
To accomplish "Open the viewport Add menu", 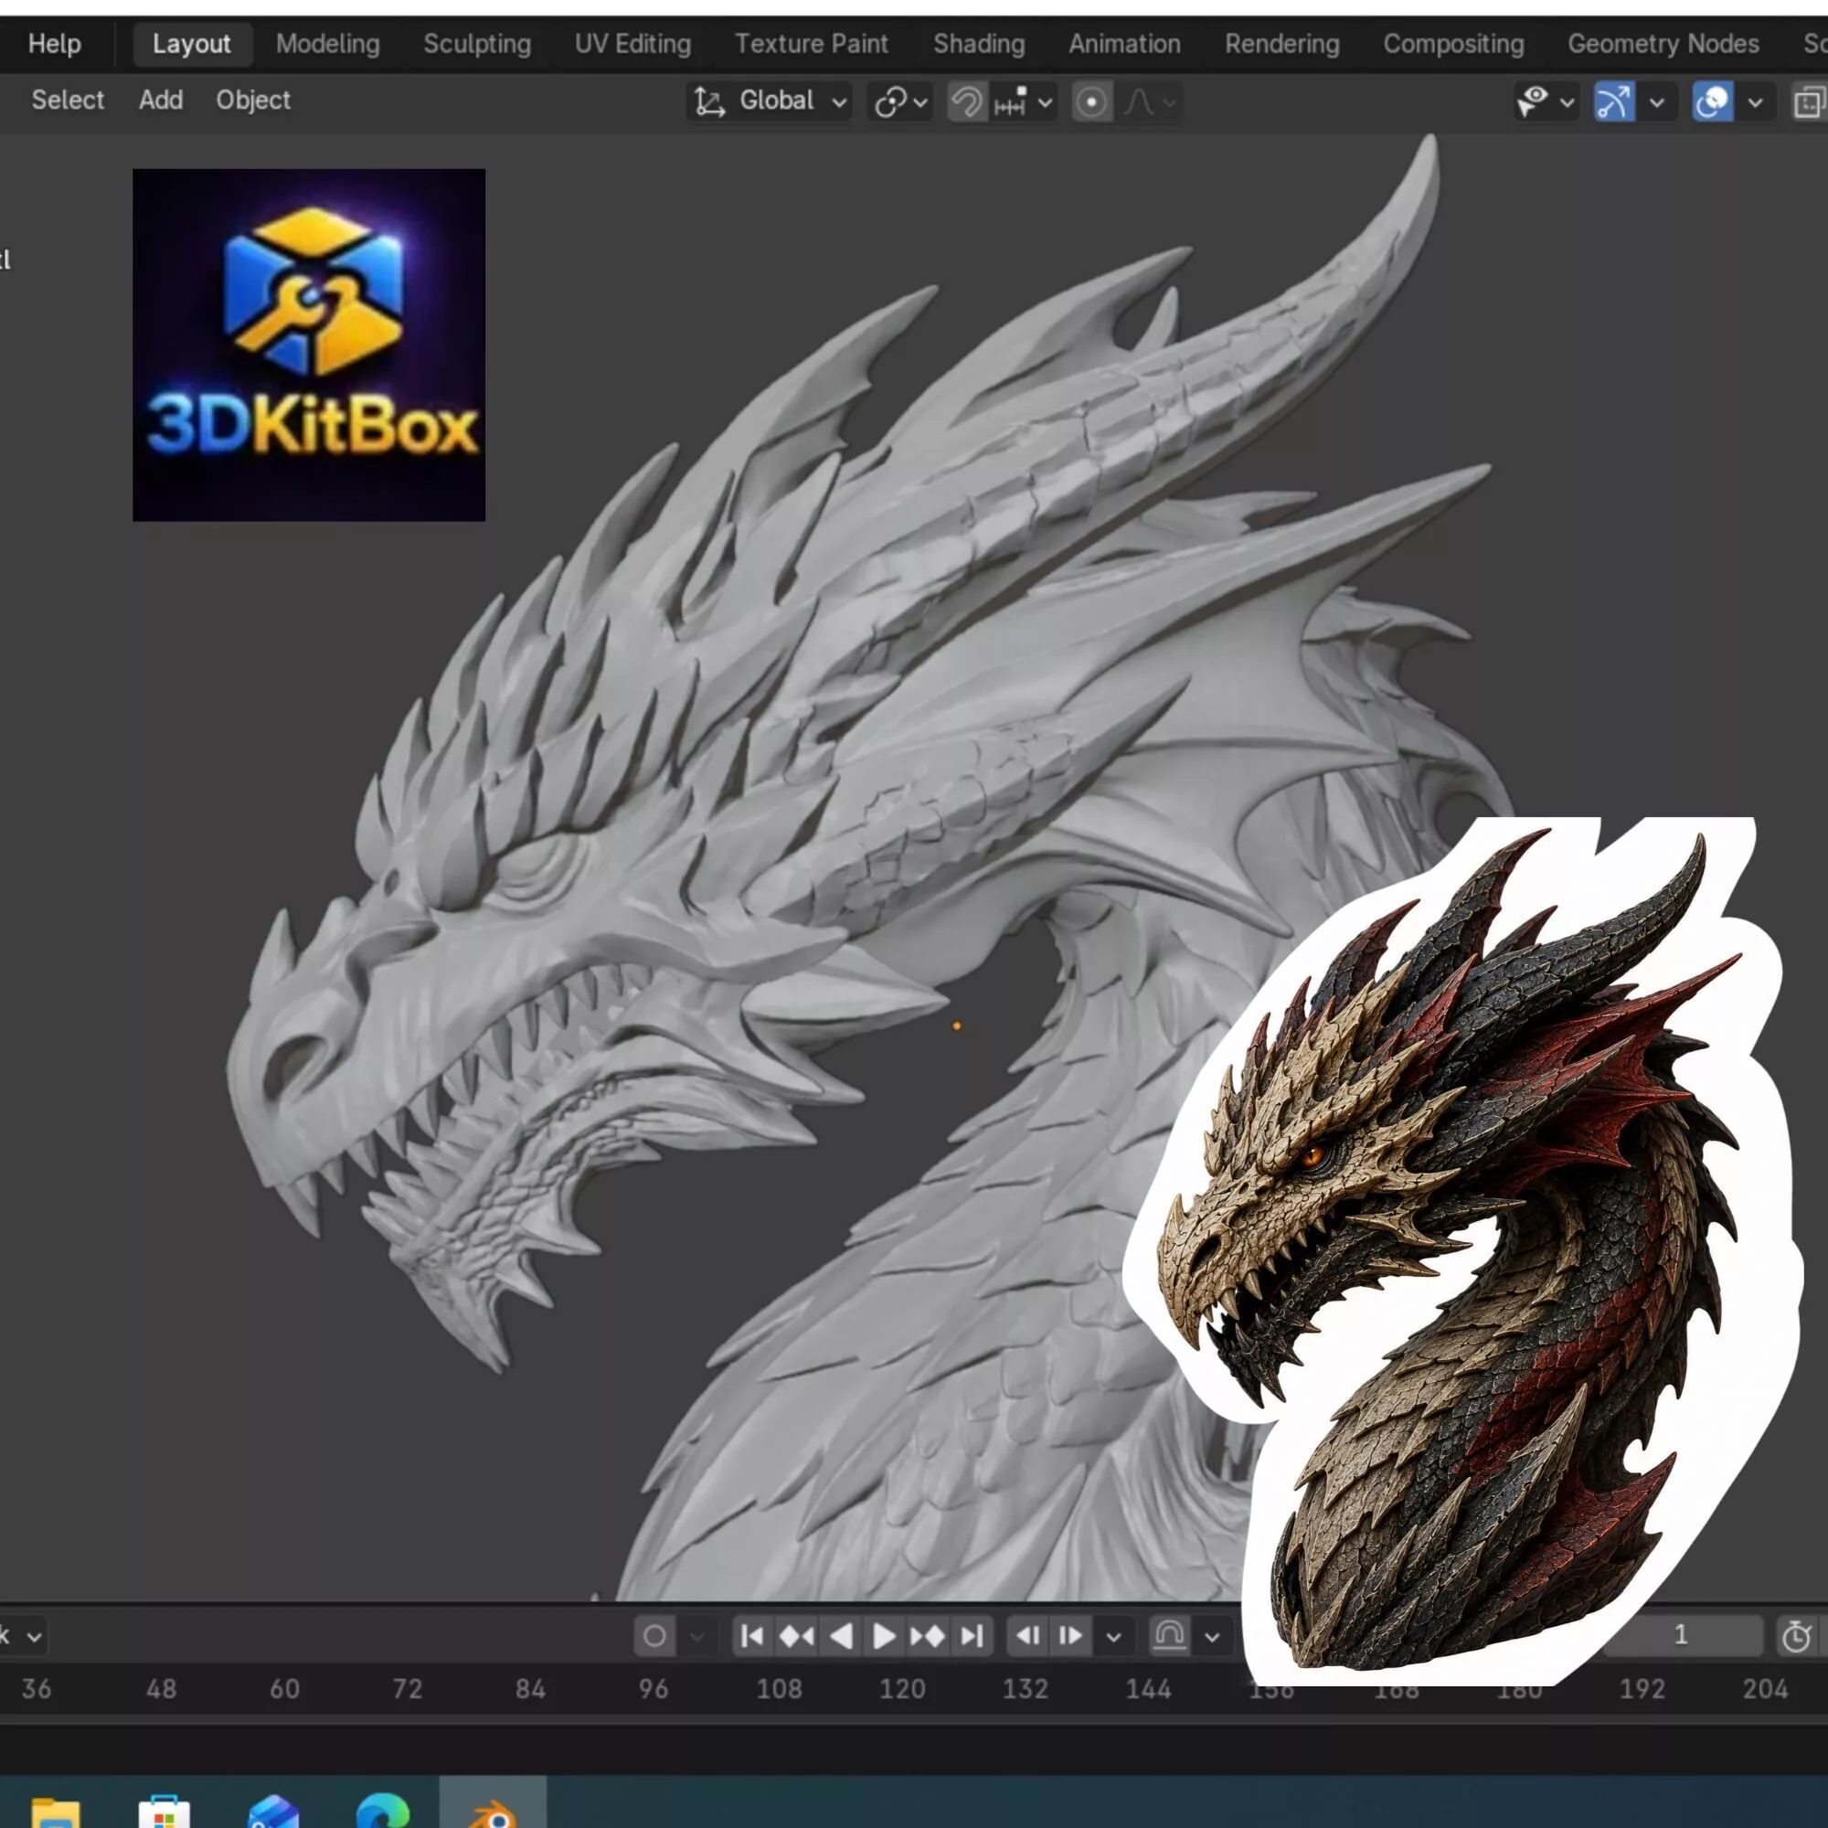I will click(x=161, y=100).
